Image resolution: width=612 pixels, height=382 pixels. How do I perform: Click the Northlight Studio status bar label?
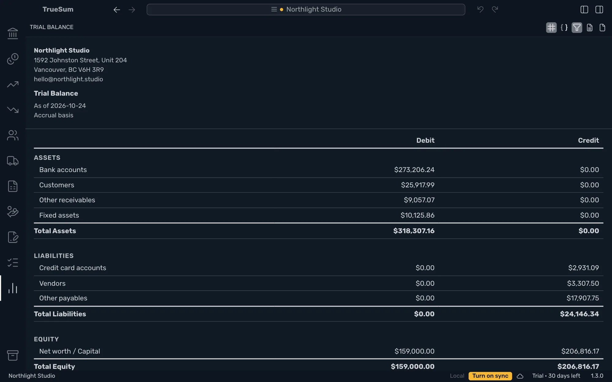pyautogui.click(x=32, y=376)
